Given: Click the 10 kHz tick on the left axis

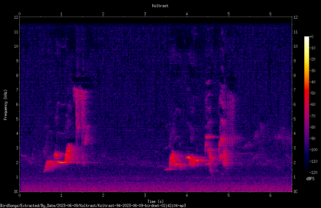Looking at the screenshot, I should [x=16, y=46].
